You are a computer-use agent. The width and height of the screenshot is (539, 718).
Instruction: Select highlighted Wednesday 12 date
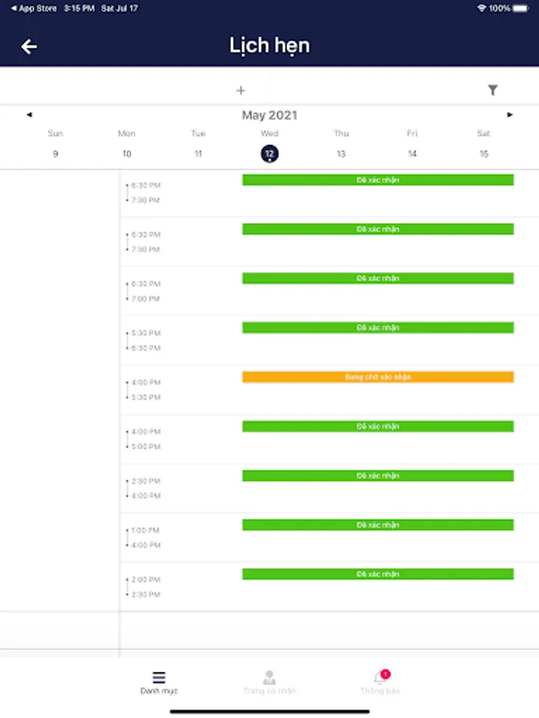(270, 154)
